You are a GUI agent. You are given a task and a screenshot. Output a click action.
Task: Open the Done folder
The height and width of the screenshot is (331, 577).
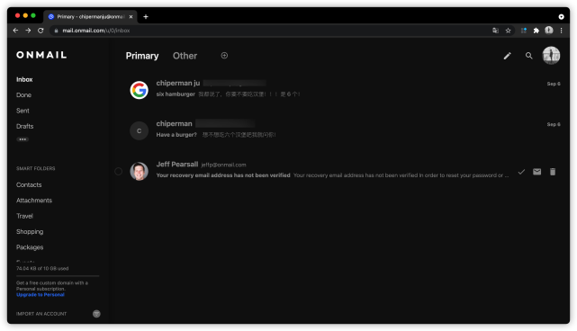[23, 94]
